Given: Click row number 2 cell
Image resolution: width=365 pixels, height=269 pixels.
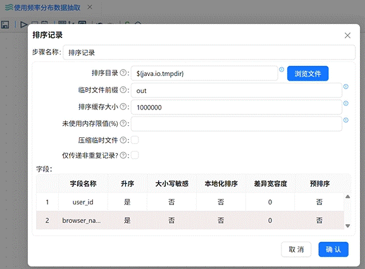Looking at the screenshot, I should tap(47, 220).
